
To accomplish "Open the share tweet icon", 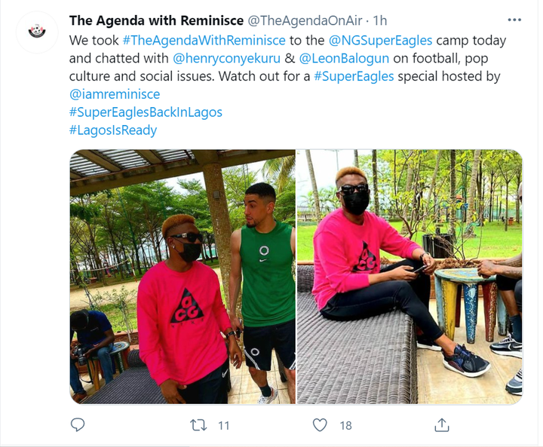I will [441, 425].
